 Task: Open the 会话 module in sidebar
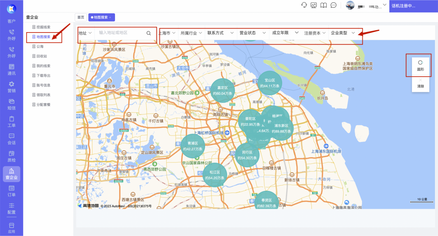click(11, 139)
